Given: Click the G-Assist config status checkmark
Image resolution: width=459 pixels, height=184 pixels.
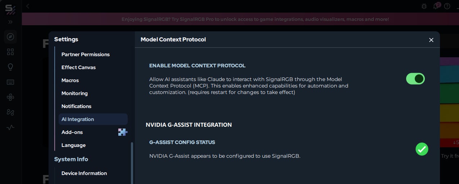Looking at the screenshot, I should 422,149.
